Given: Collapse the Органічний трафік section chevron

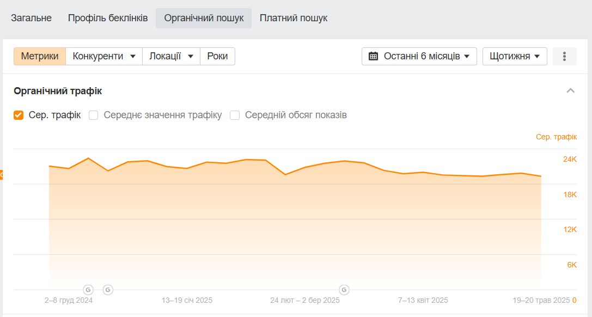Looking at the screenshot, I should pos(570,91).
